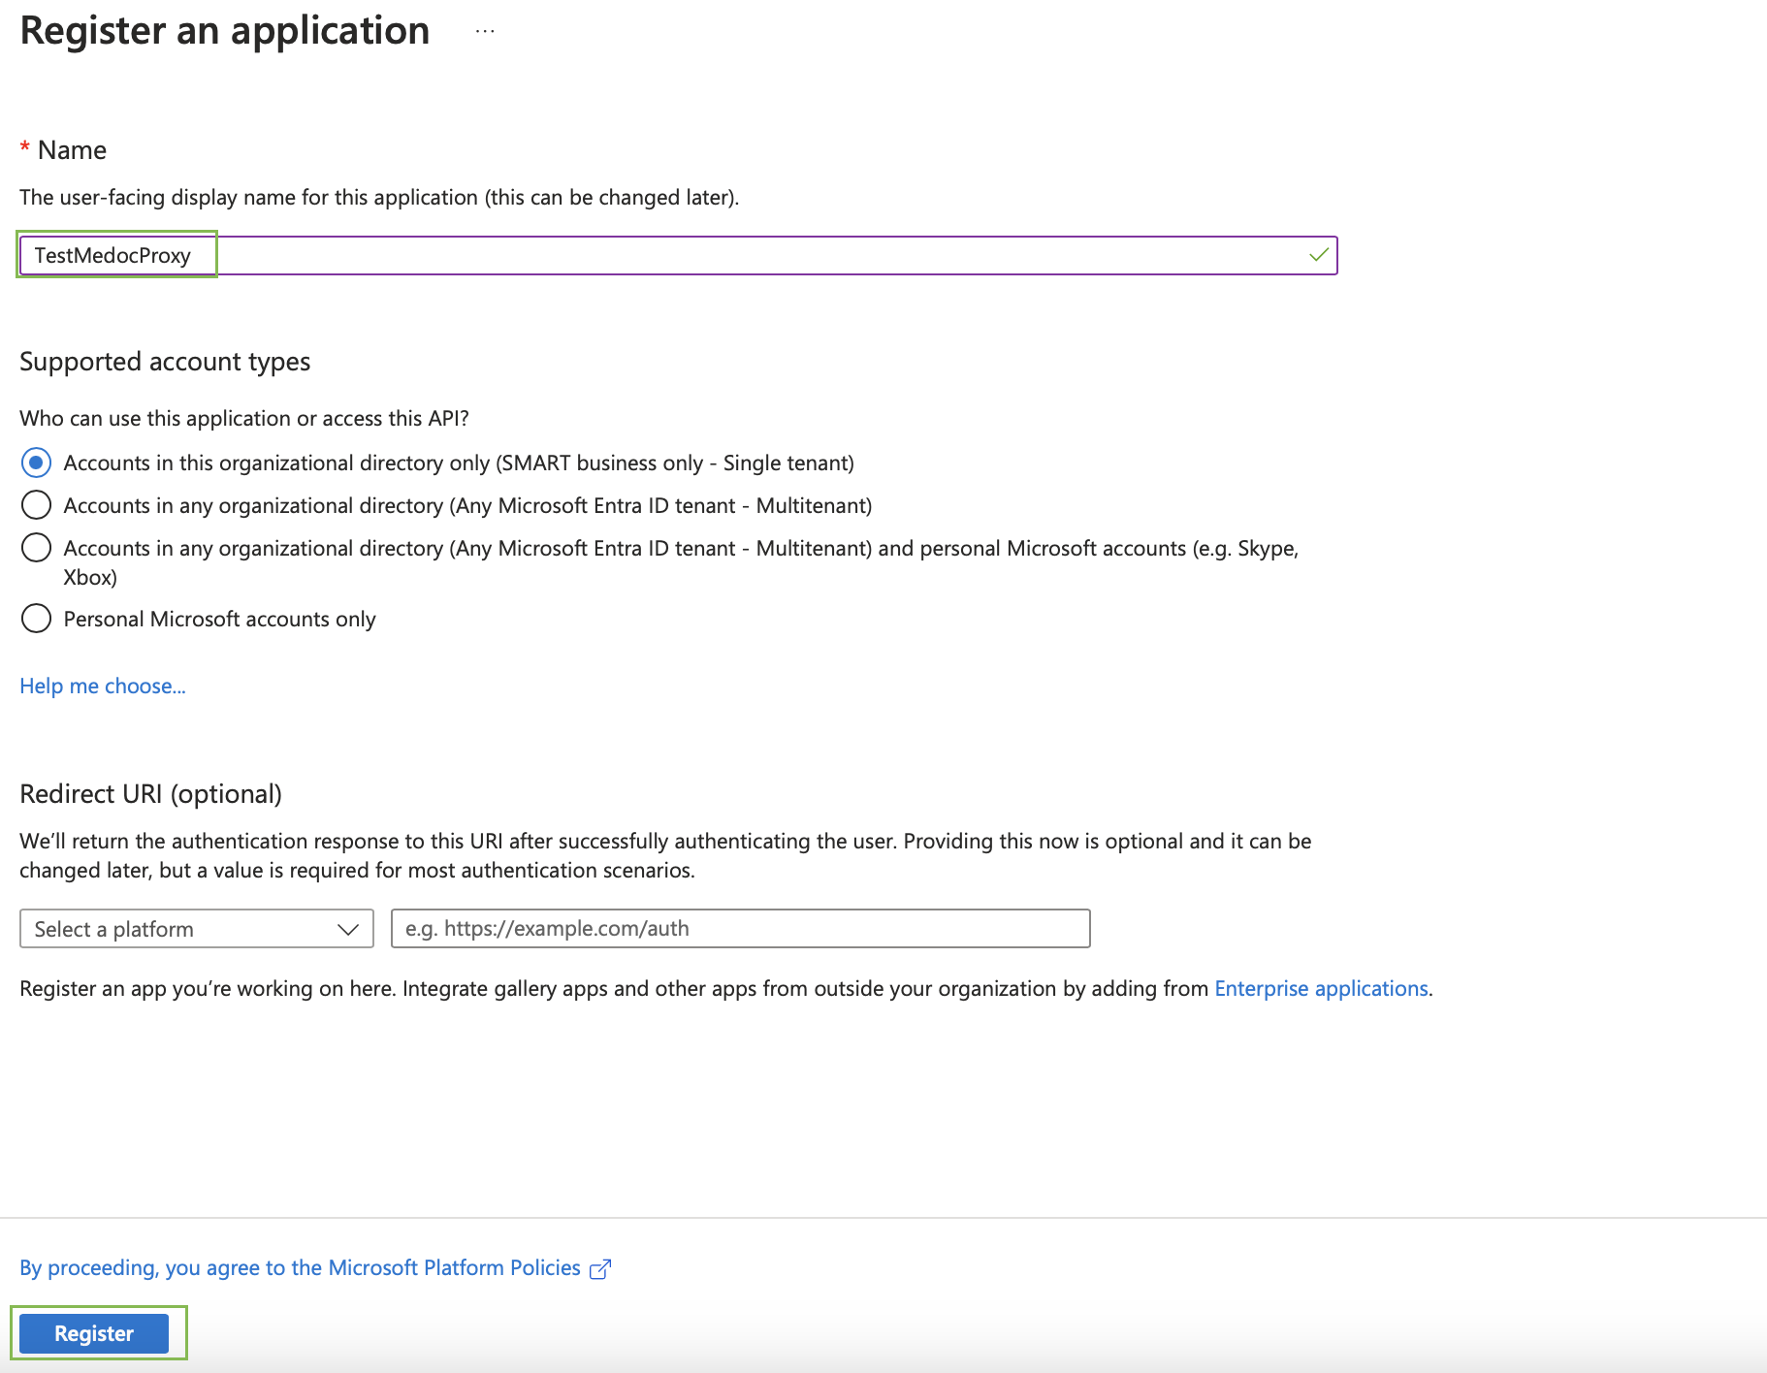Viewport: 1767px width, 1373px height.
Task: Select Multitenant and personal Microsoft accounts option
Action: (37, 548)
